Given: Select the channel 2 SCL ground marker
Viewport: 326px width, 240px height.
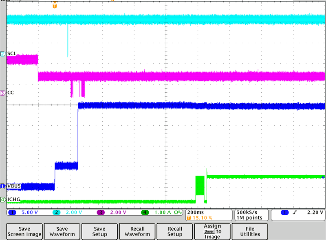Looking at the screenshot, I should (3, 54).
